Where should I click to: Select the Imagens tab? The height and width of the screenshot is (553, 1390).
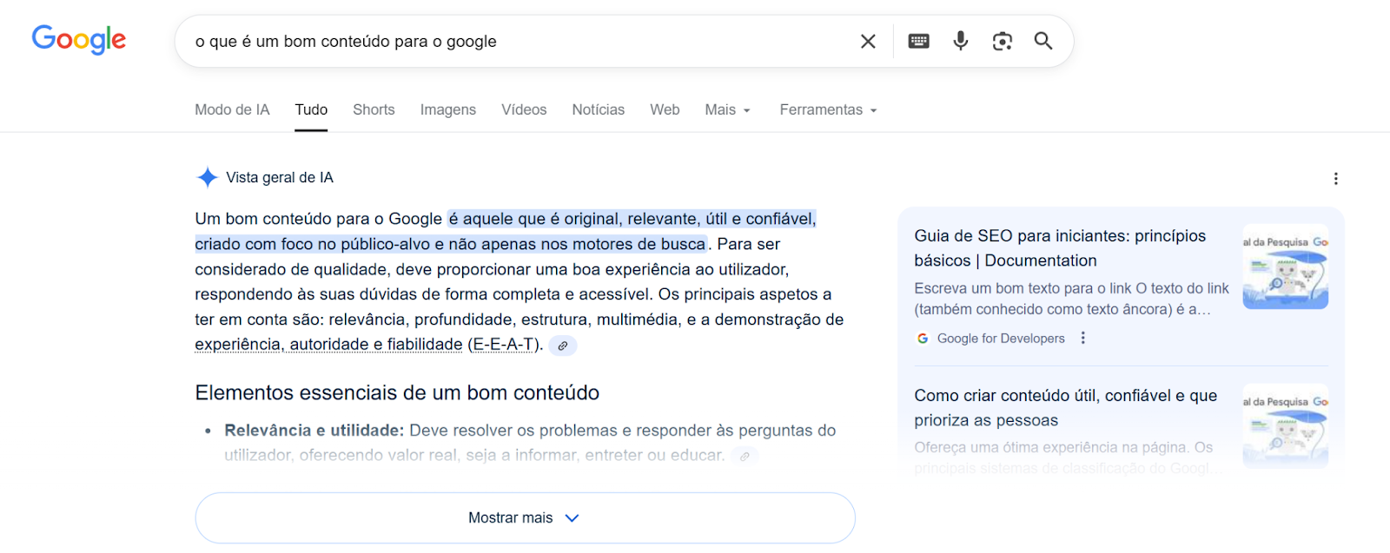coord(447,110)
